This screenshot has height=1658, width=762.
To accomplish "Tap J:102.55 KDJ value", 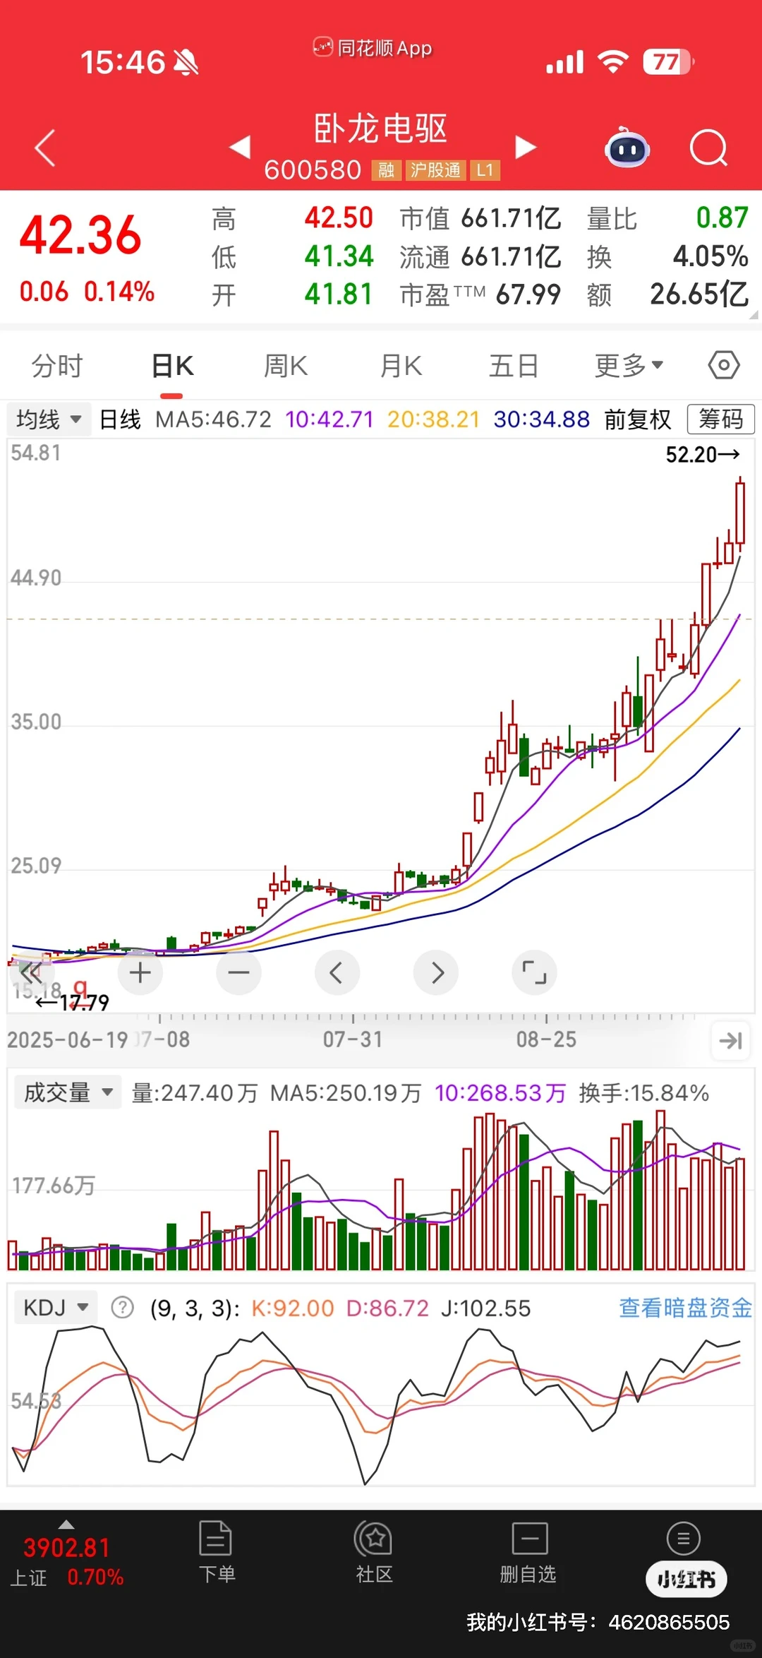I will pos(485,1308).
